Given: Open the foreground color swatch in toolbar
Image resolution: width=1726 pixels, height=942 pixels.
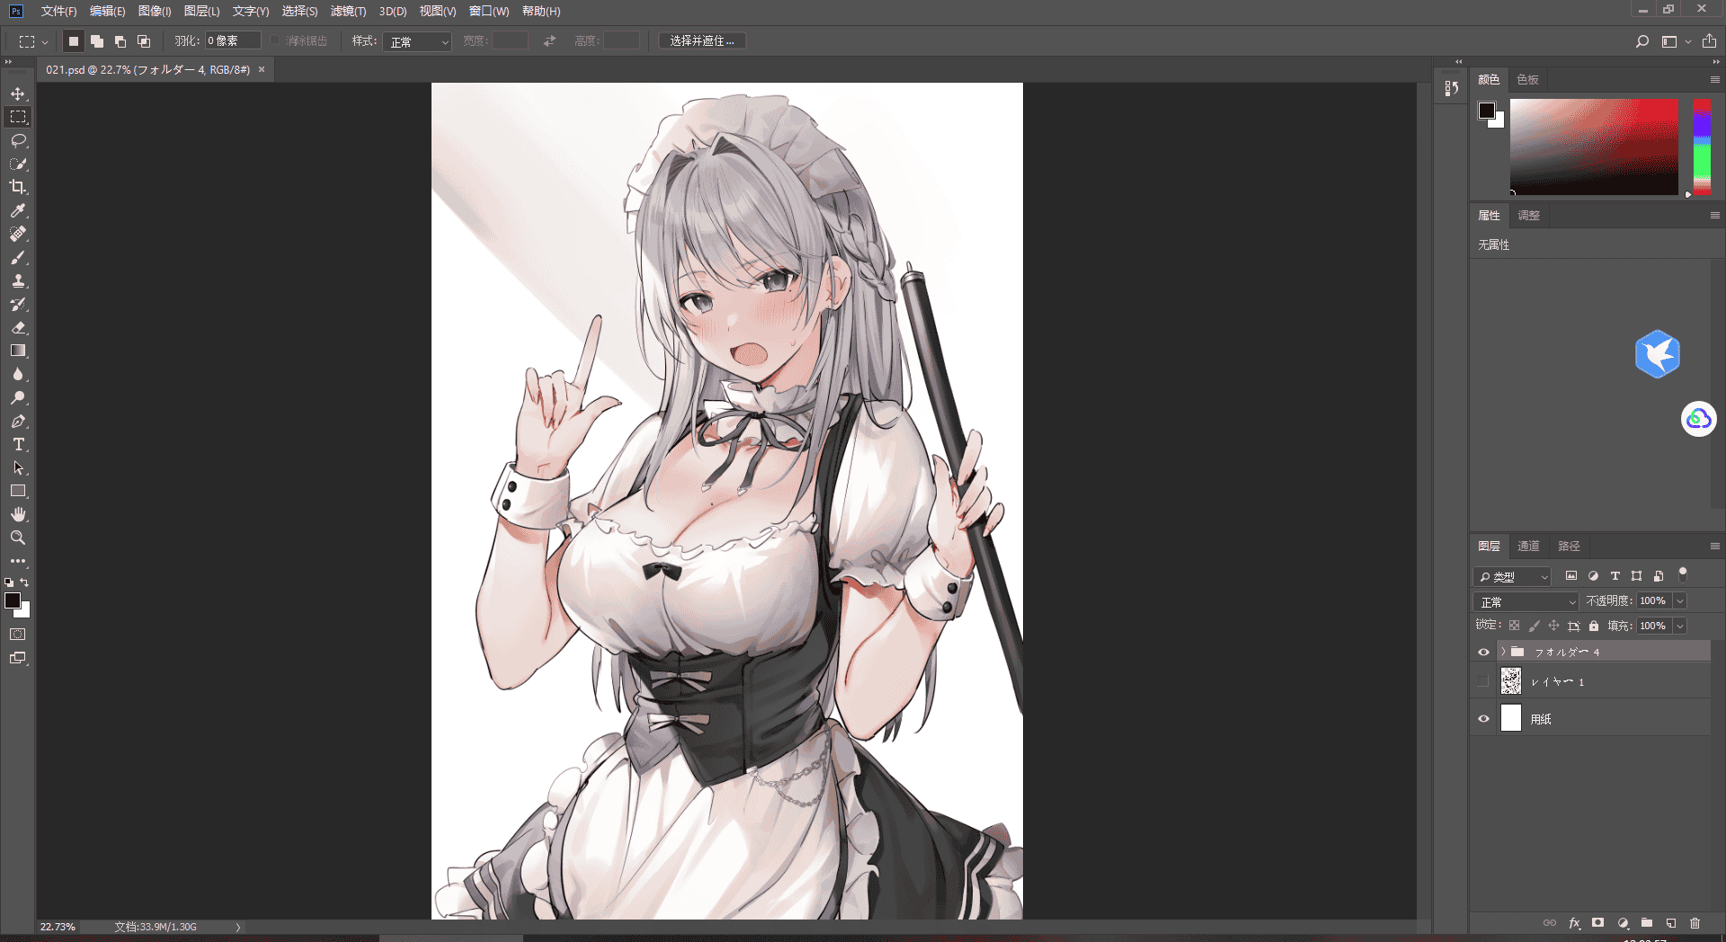Looking at the screenshot, I should point(12,600).
